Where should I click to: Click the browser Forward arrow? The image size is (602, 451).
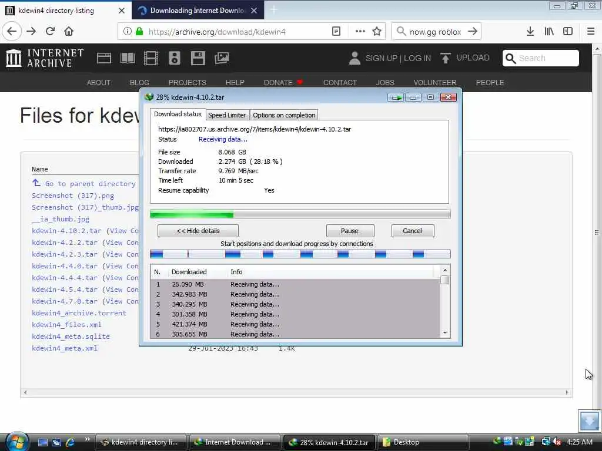pyautogui.click(x=31, y=31)
